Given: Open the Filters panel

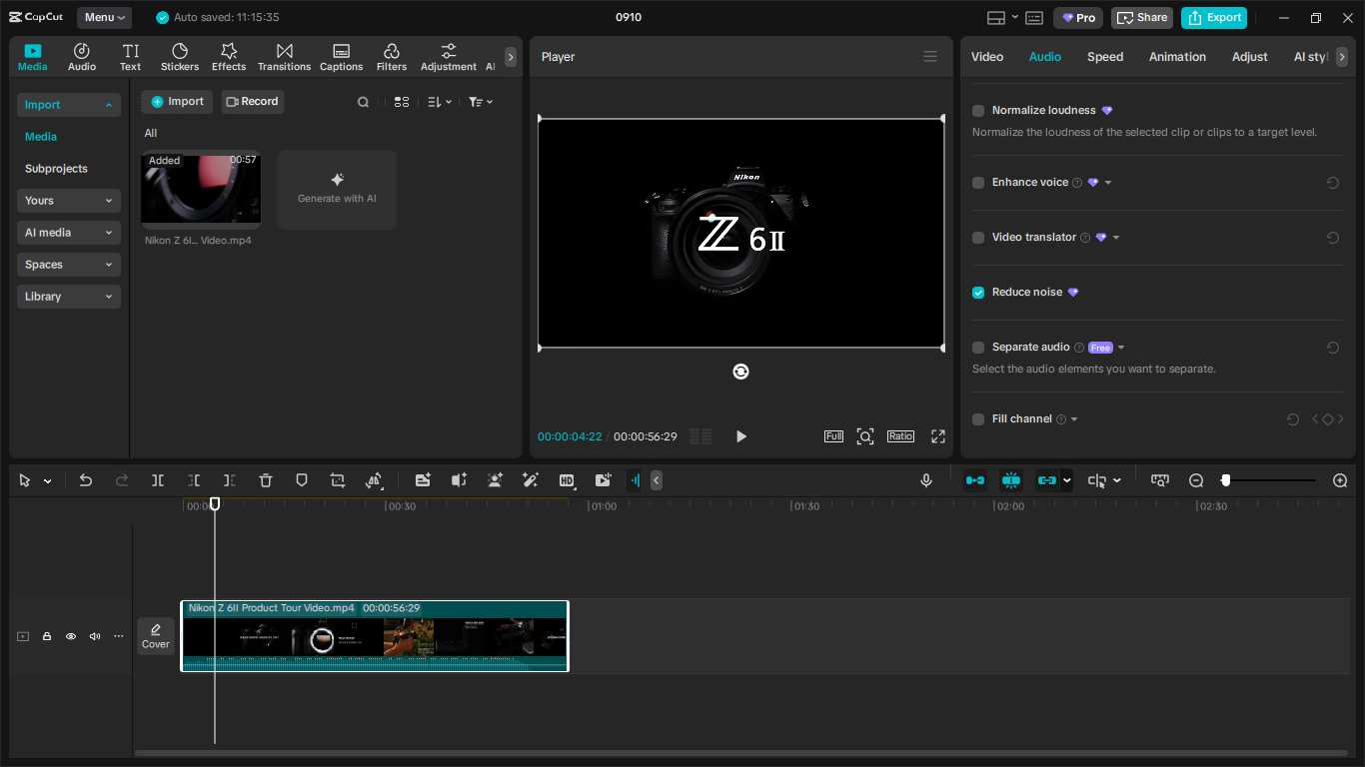Looking at the screenshot, I should click(391, 56).
